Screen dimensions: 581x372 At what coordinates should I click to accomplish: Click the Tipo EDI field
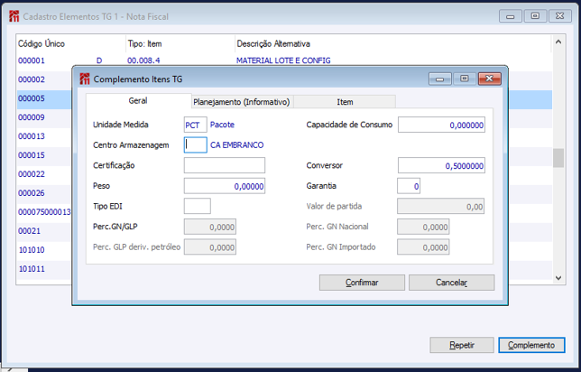click(197, 206)
